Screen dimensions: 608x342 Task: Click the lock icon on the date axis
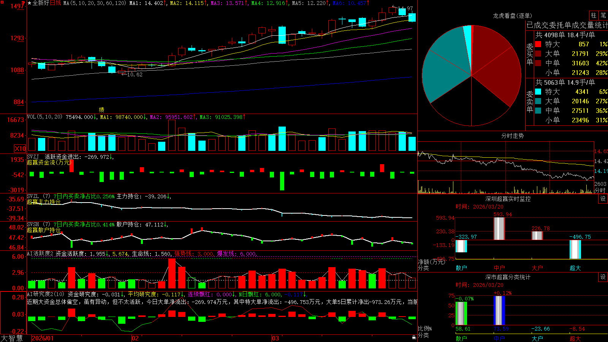pyautogui.click(x=414, y=337)
